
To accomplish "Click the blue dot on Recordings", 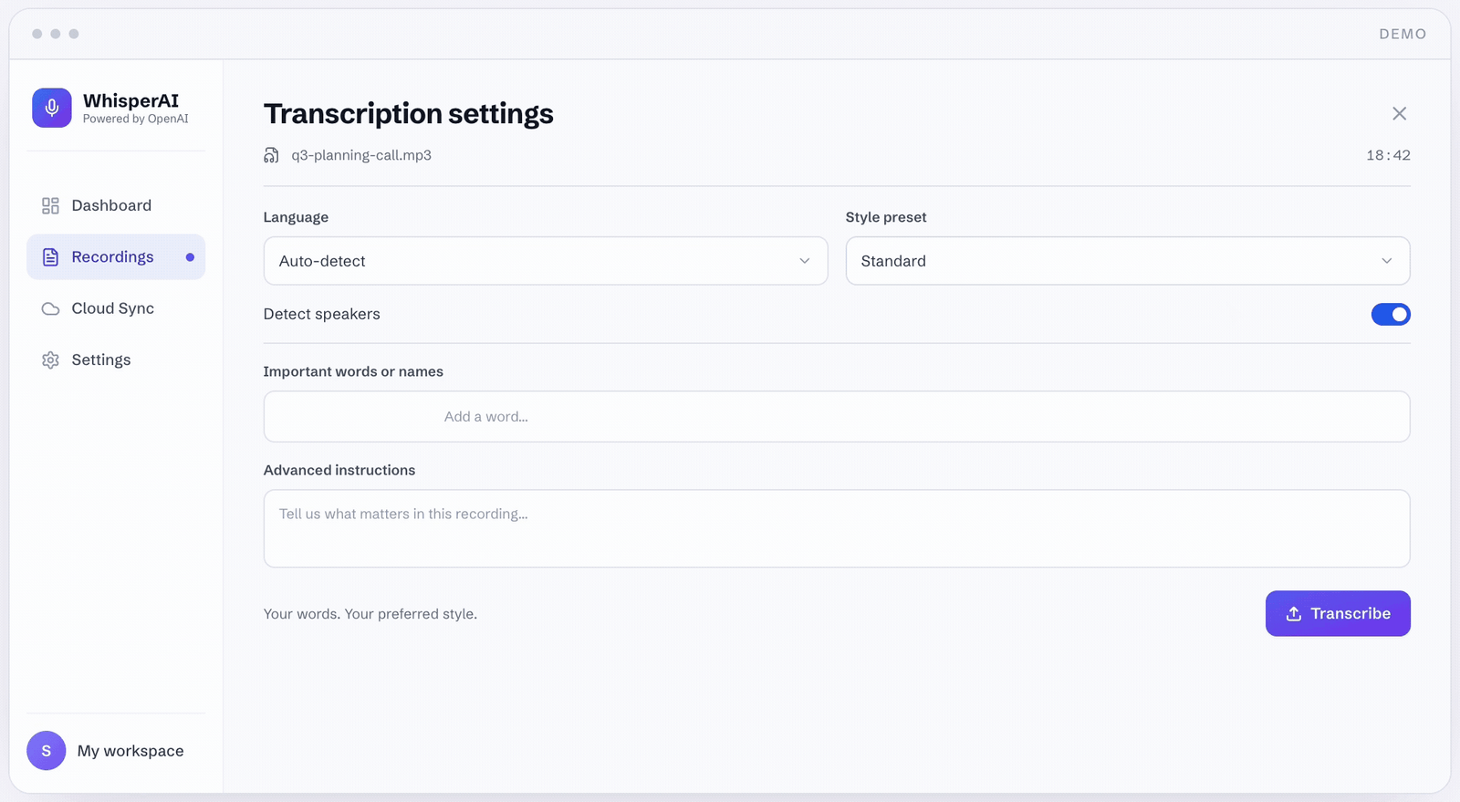I will 190,257.
